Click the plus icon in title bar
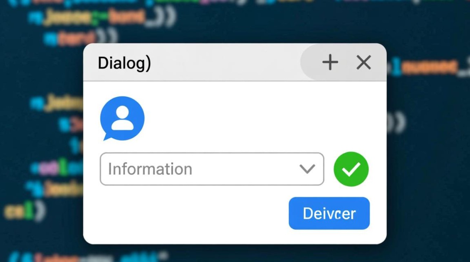Screen dimensions: 470x262 click(x=330, y=63)
